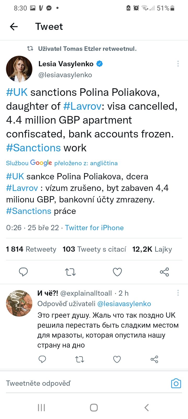Image resolution: width=188 pixels, height=419 pixels.
Task: Like the @explainalltoall reply
Action: pyautogui.click(x=117, y=359)
